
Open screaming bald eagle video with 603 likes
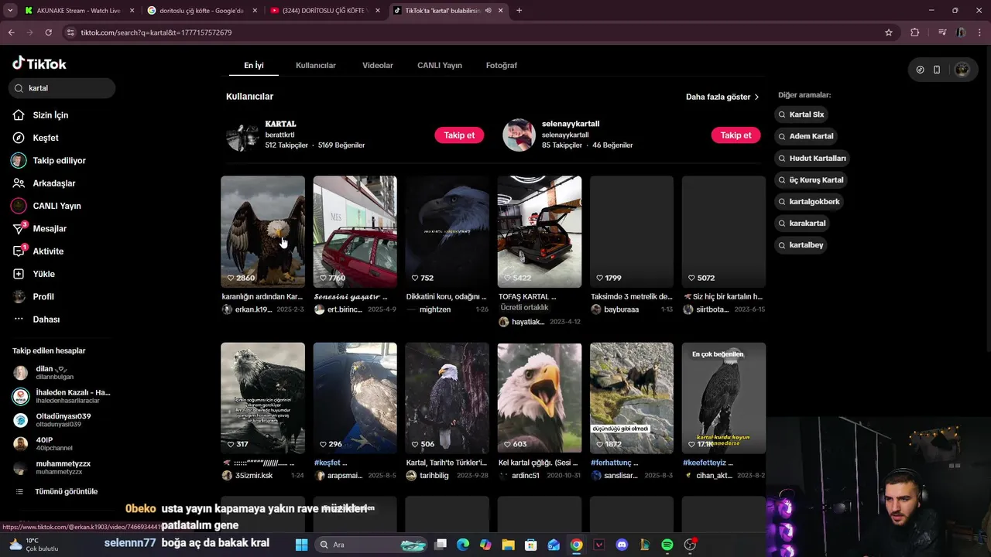539,398
